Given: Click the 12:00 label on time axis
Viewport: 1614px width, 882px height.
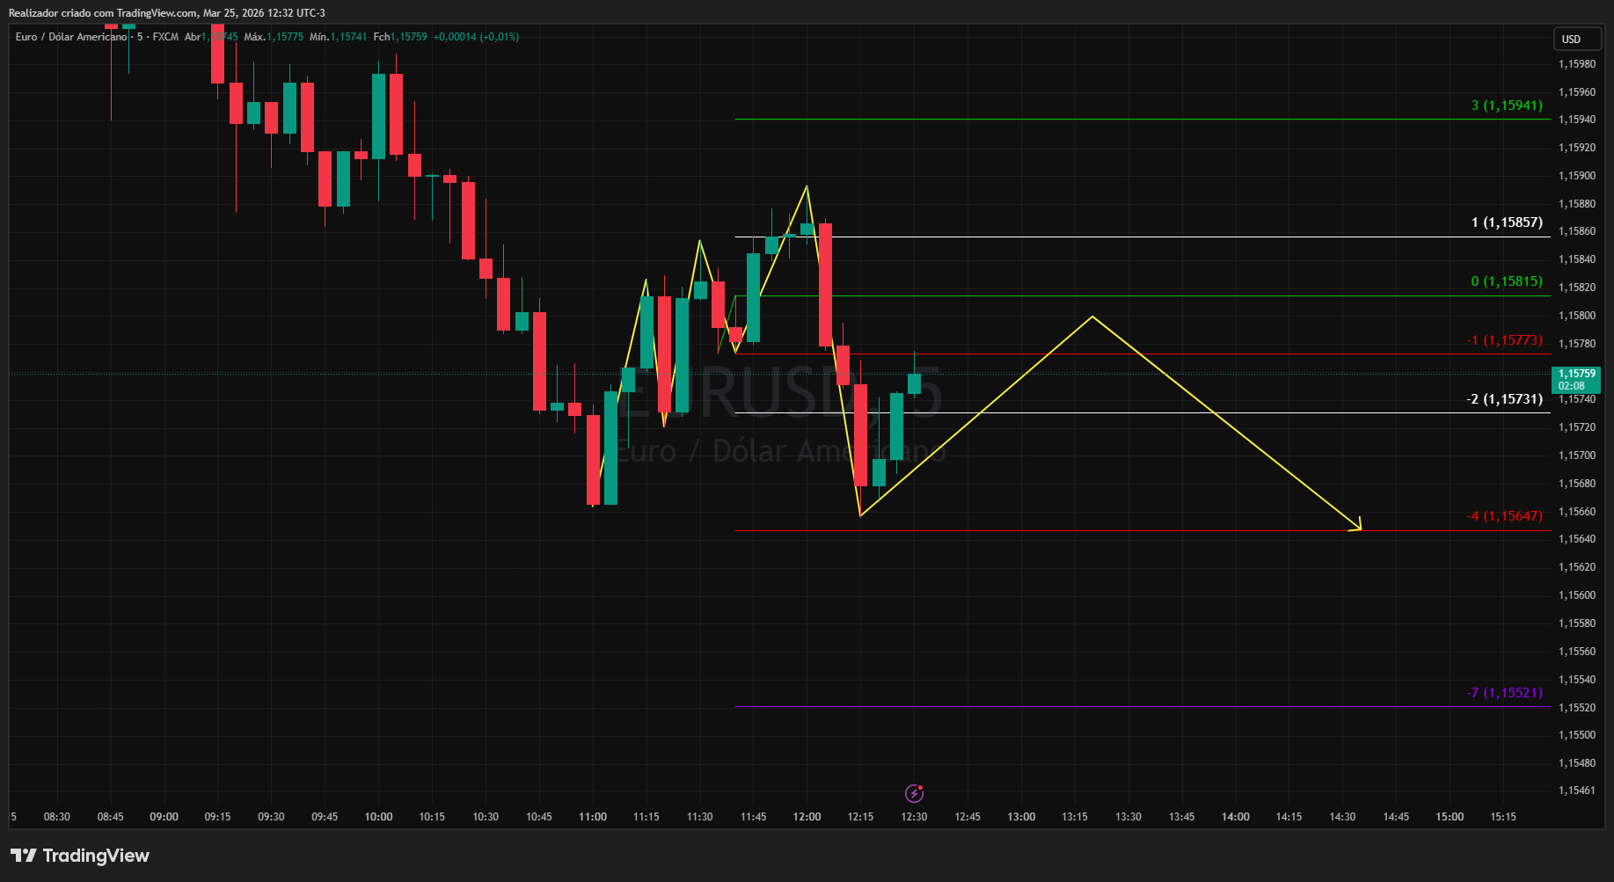Looking at the screenshot, I should click(807, 817).
